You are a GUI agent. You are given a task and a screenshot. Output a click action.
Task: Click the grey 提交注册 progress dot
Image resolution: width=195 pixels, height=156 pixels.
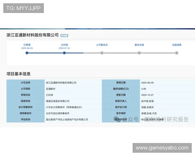[x=139, y=53]
